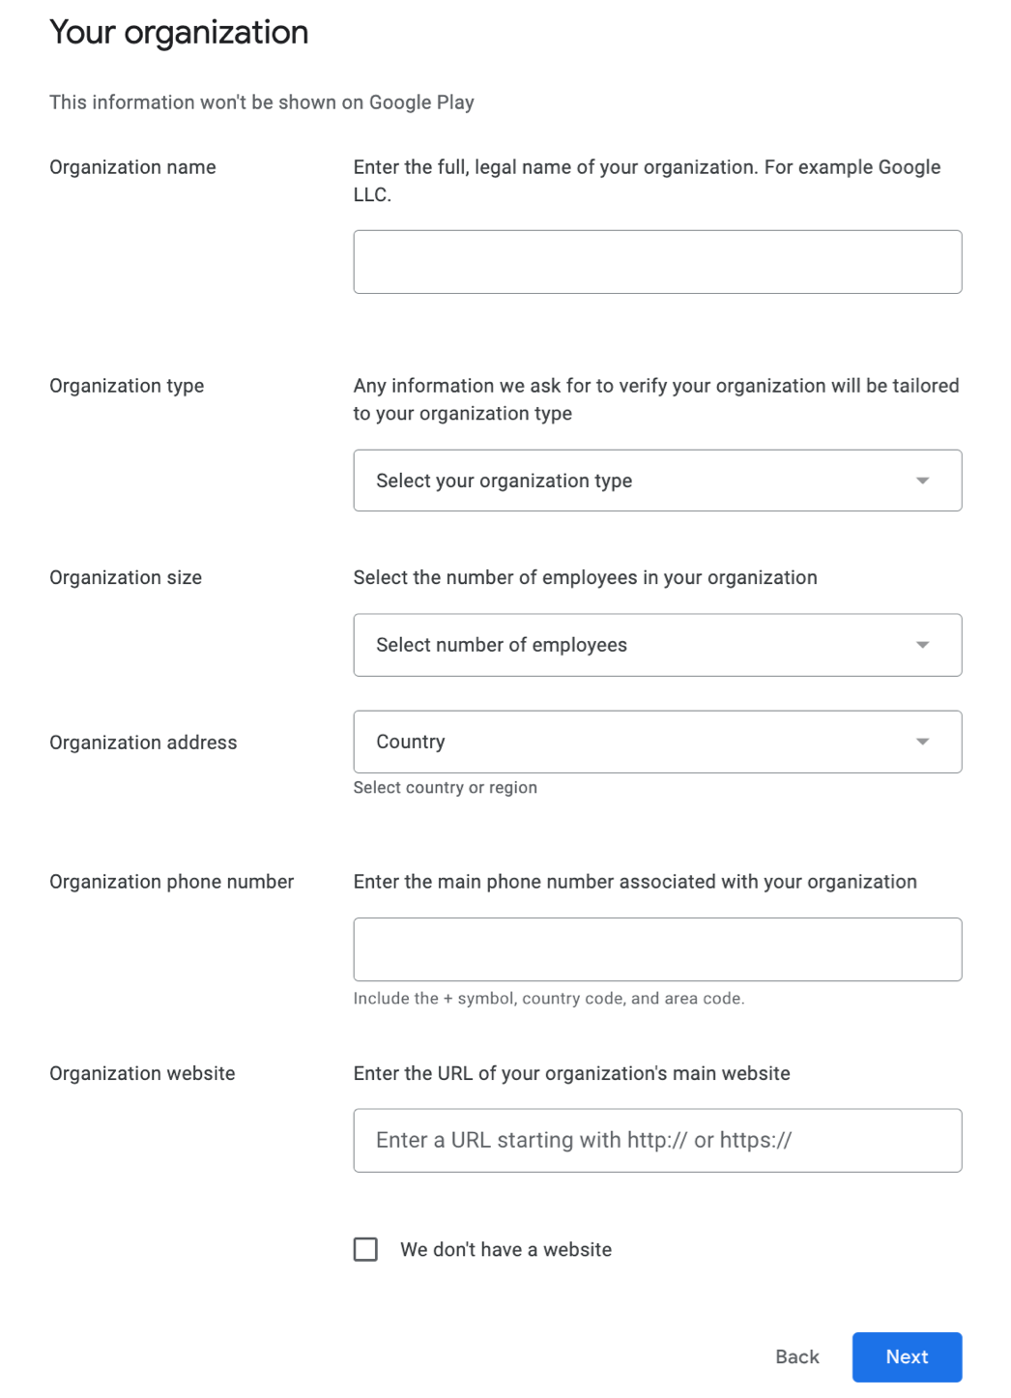Screen dimensions: 1011x1398
Task: Click the Organization name text field
Action: (x=657, y=262)
